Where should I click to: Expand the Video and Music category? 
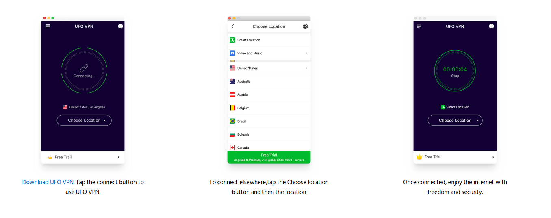(x=269, y=53)
